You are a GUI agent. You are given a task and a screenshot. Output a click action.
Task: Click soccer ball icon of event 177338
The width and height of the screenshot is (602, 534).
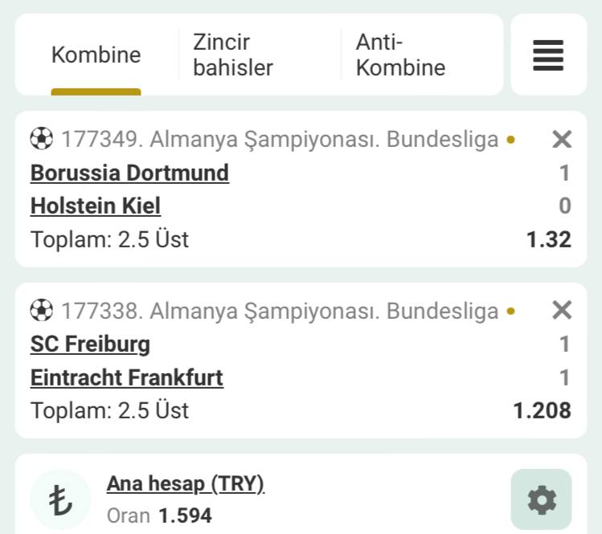click(x=42, y=310)
